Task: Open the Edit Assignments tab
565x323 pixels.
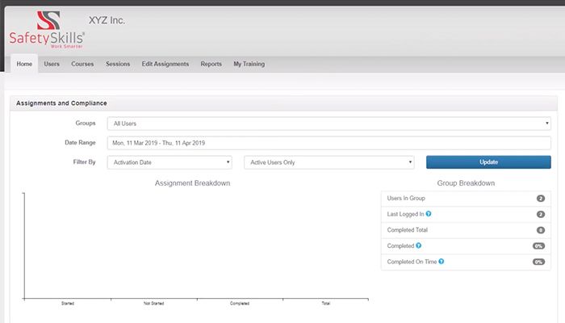Action: click(x=165, y=64)
